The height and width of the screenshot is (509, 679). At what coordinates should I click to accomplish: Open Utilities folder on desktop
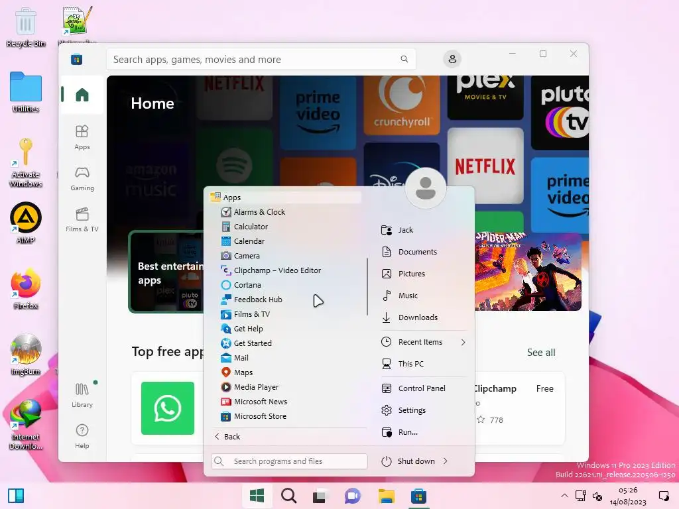[26, 92]
